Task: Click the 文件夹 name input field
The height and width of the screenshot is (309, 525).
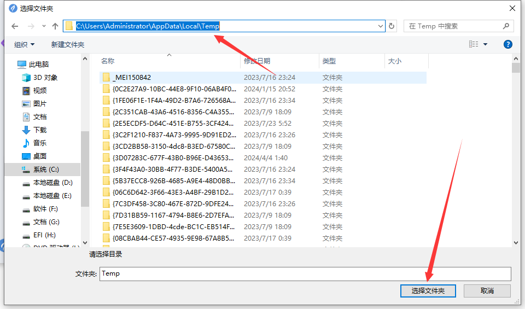Action: [x=305, y=273]
